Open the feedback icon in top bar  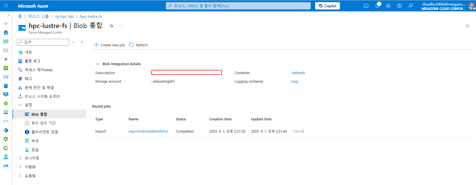(x=411, y=6)
